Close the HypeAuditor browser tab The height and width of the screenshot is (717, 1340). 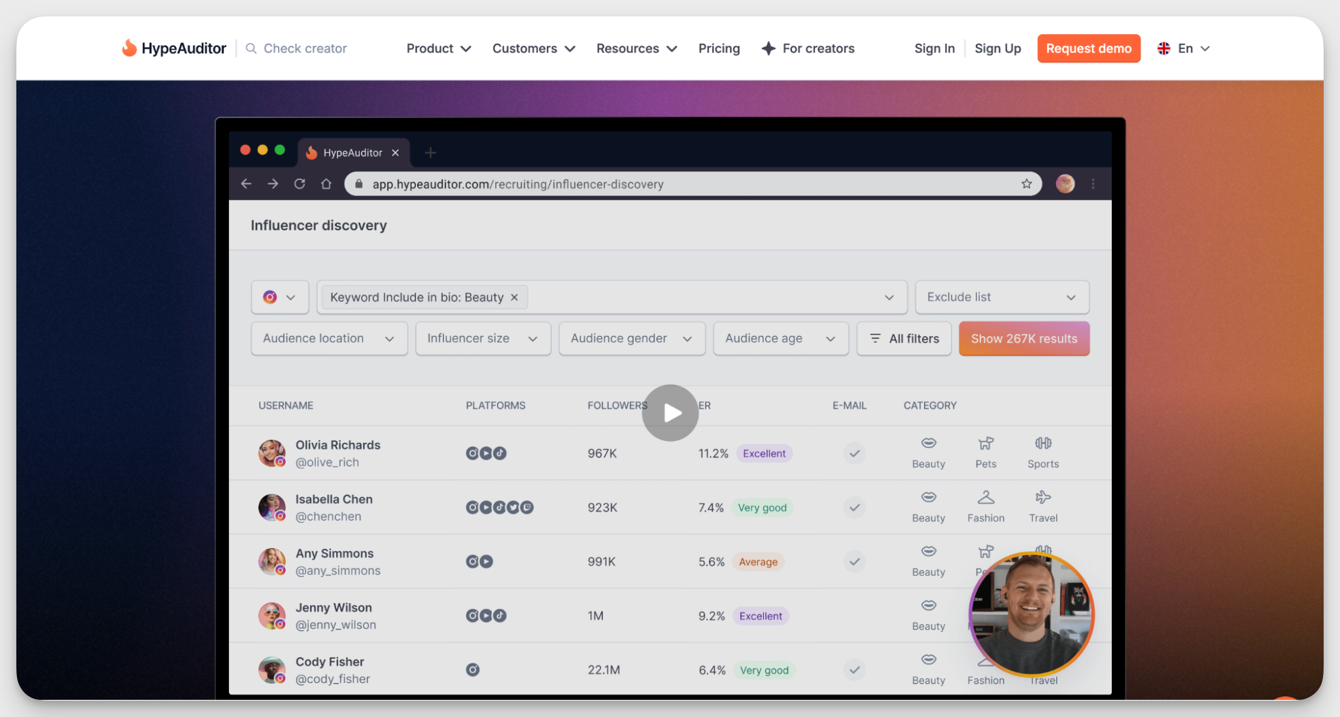[x=395, y=152]
